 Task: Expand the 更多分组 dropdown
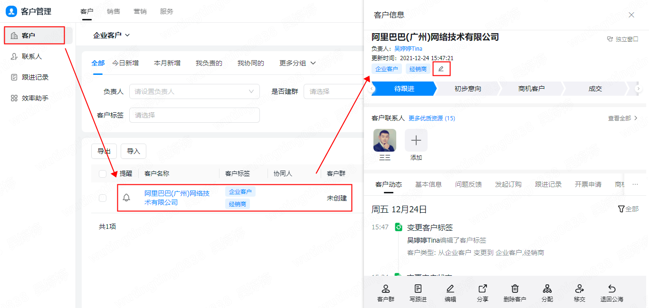point(297,63)
